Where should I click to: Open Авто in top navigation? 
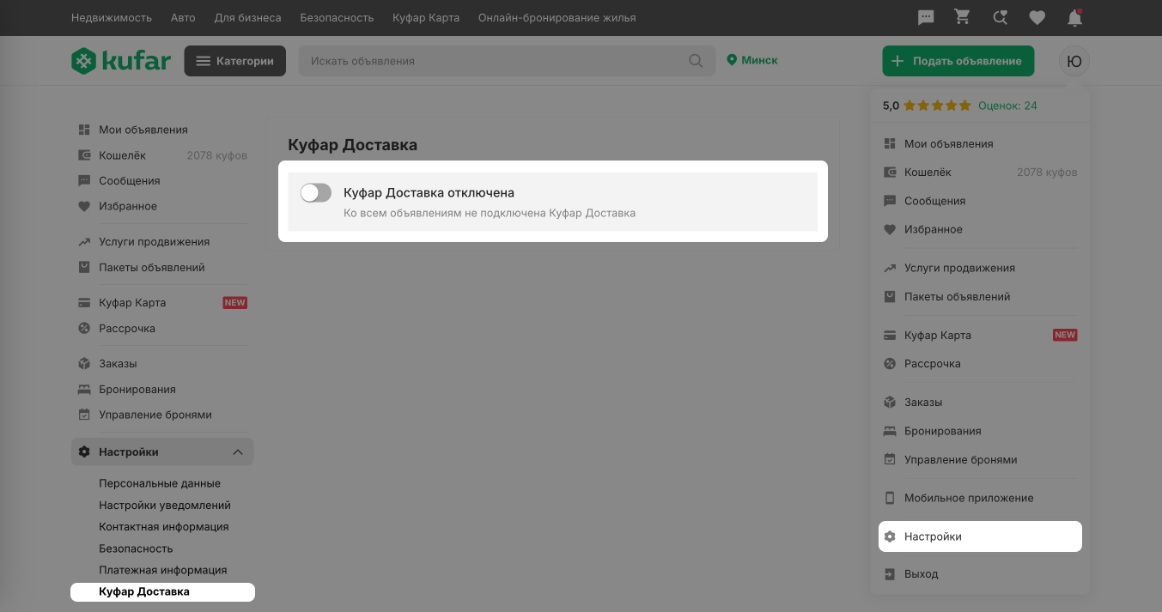coord(183,17)
